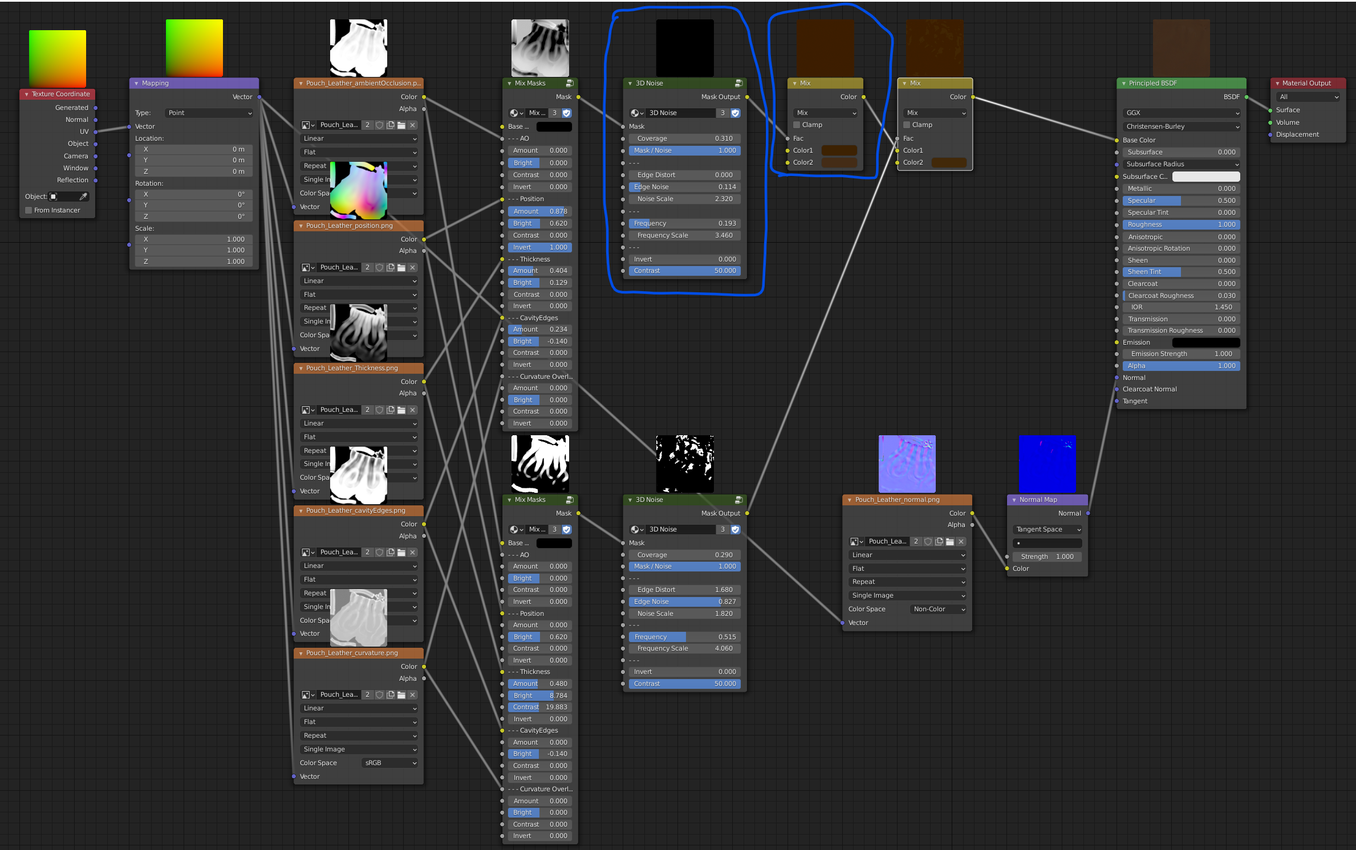Click node group icon in top 3D Noise header
Screen dimensions: 1356x850
pyautogui.click(x=738, y=83)
